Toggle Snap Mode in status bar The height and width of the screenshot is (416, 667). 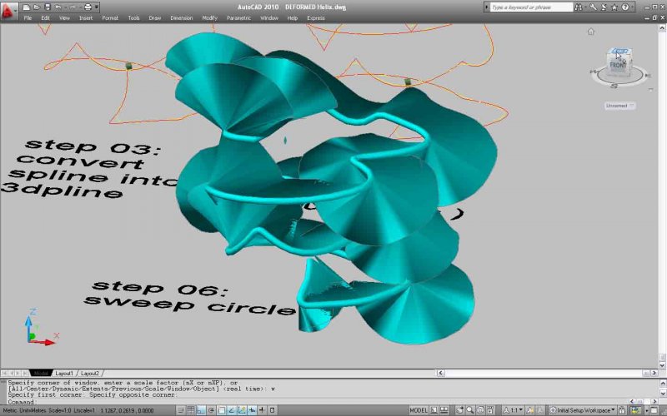pyautogui.click(x=181, y=410)
